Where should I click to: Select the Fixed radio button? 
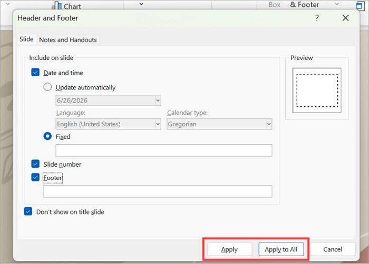tap(47, 136)
